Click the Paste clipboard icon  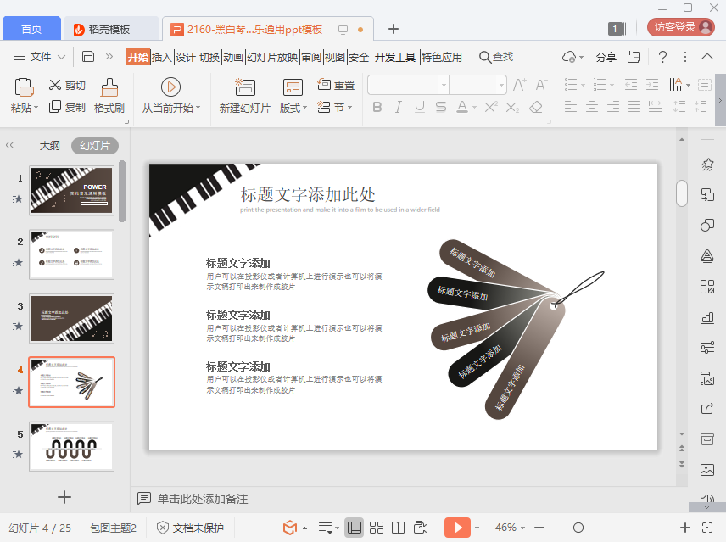point(24,87)
